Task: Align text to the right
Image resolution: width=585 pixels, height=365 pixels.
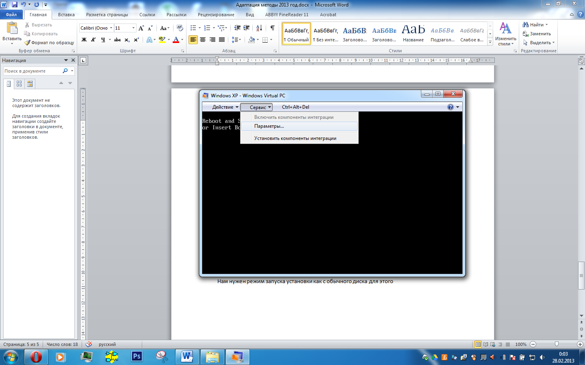Action: (212, 40)
